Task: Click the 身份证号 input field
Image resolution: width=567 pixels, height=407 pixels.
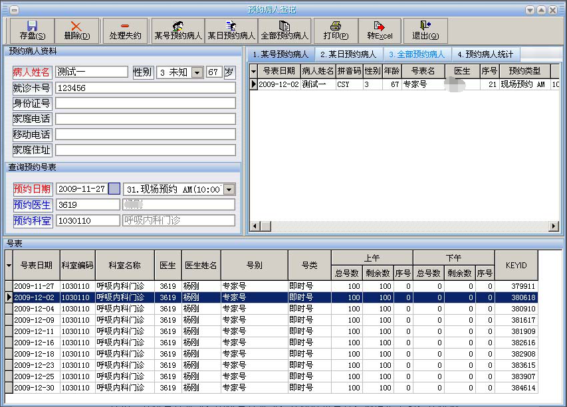Action: [x=146, y=104]
